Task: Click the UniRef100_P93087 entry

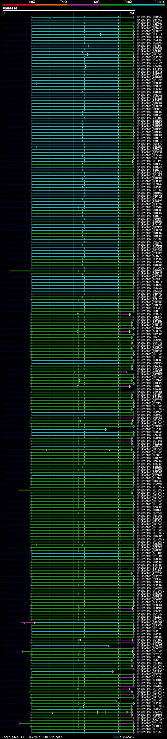Action: click(150, 40)
